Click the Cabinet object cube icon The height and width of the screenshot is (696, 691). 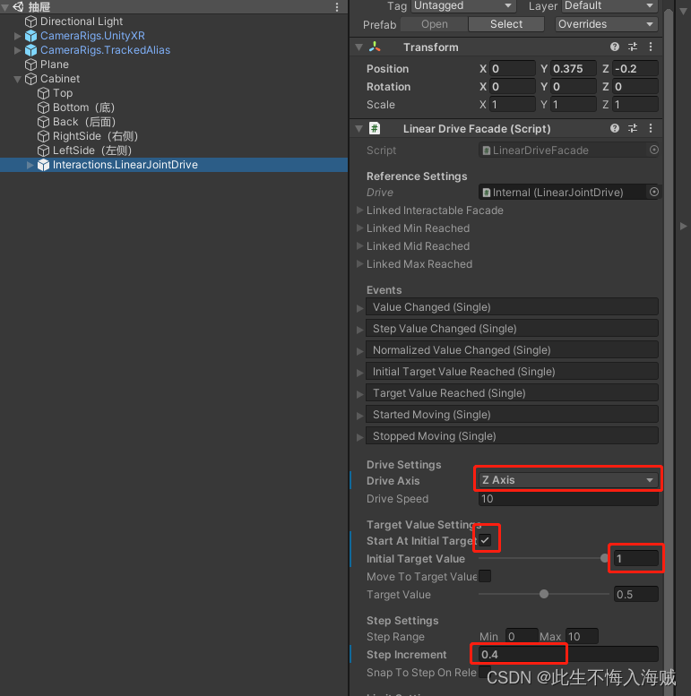tap(30, 79)
